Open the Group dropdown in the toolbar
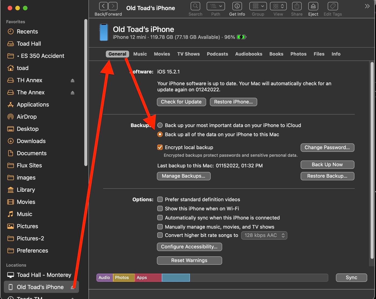Screen dimensions: 376x299 tap(258, 6)
